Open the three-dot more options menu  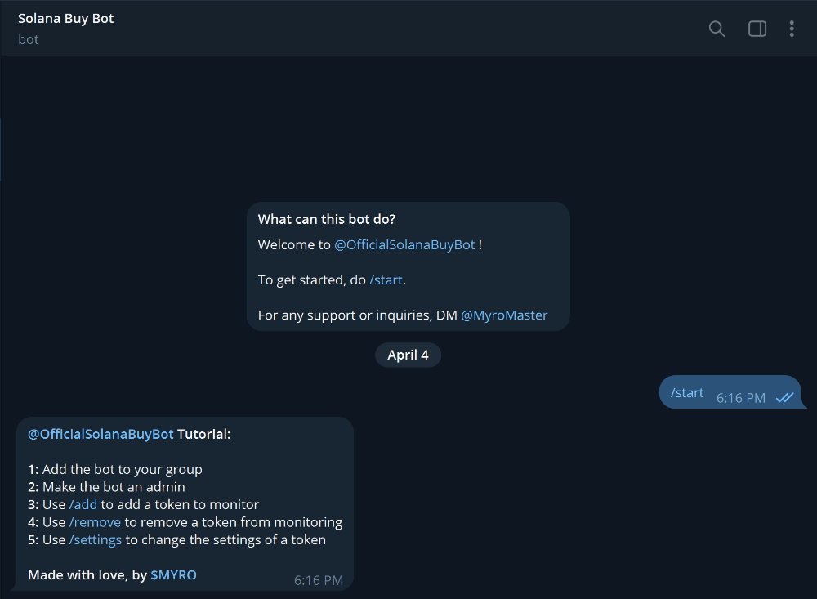[x=792, y=29]
